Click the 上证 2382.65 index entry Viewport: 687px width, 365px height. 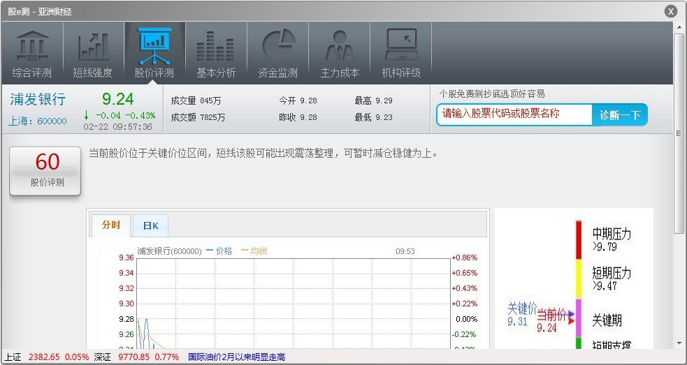coord(47,357)
